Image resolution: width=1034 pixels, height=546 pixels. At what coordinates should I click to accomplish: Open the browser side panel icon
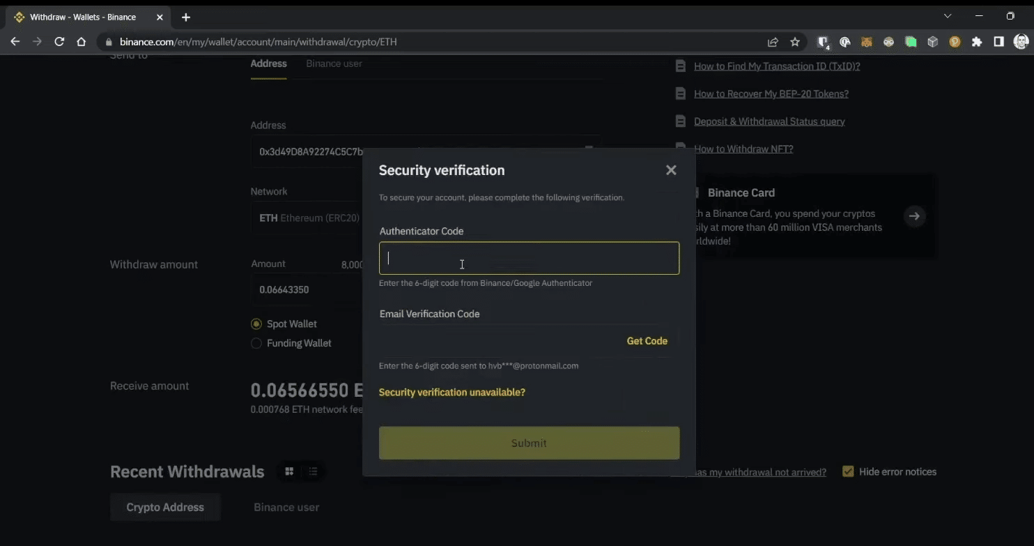pyautogui.click(x=998, y=42)
